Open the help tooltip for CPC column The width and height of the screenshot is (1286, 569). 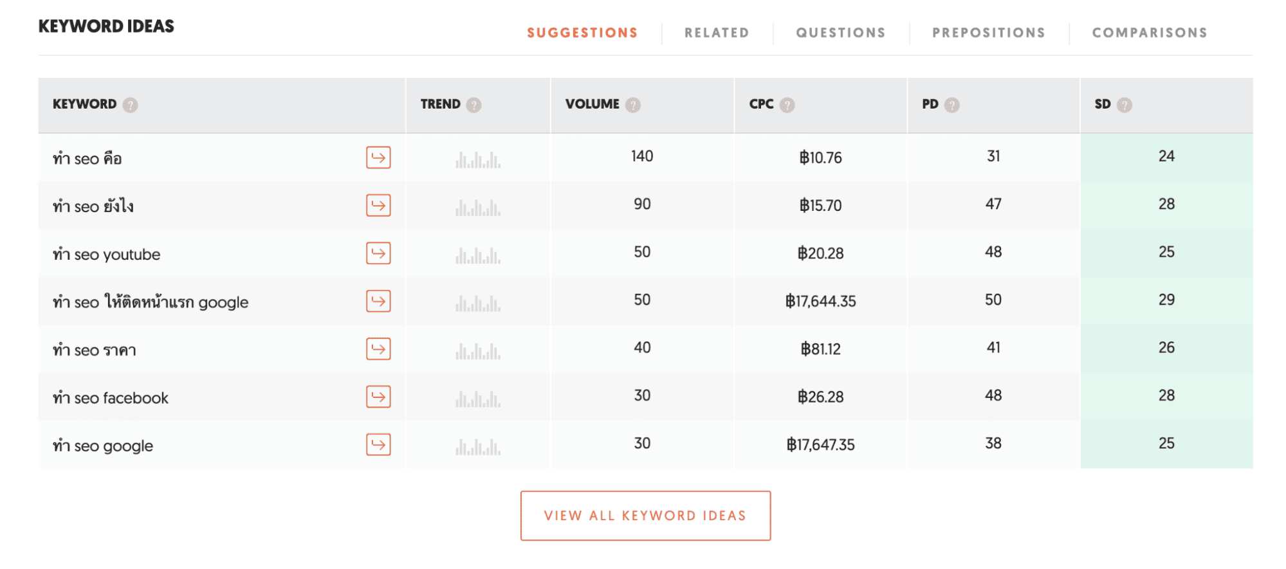(x=787, y=104)
